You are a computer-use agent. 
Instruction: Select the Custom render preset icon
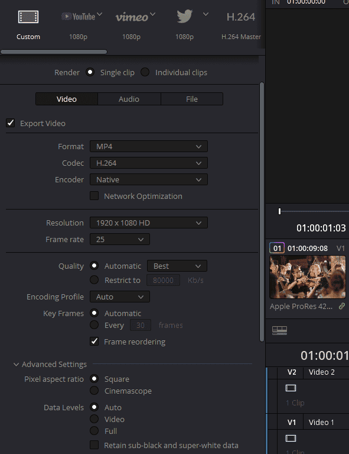28,17
